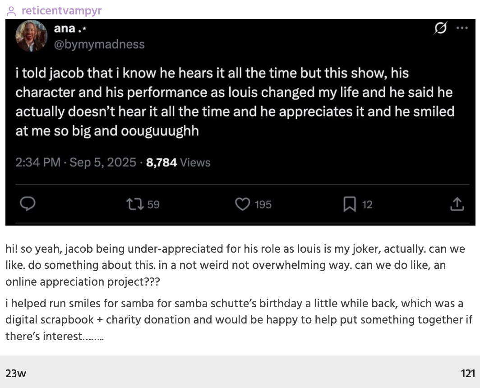
Task: Click ana's profile avatar picture
Action: click(x=31, y=37)
